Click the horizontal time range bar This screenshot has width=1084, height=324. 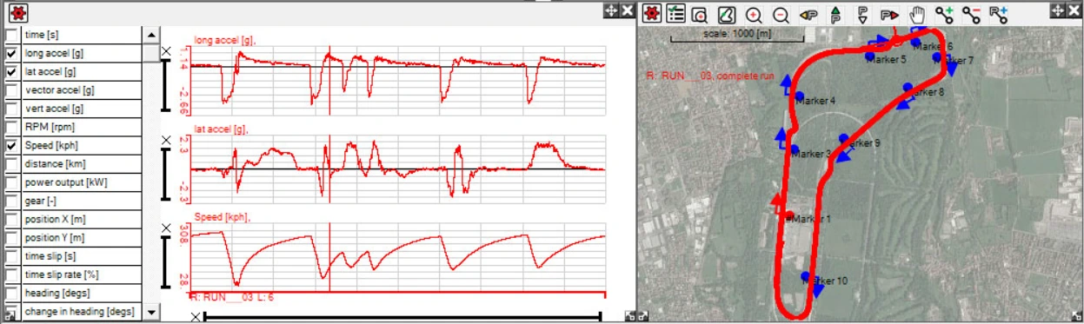point(402,317)
